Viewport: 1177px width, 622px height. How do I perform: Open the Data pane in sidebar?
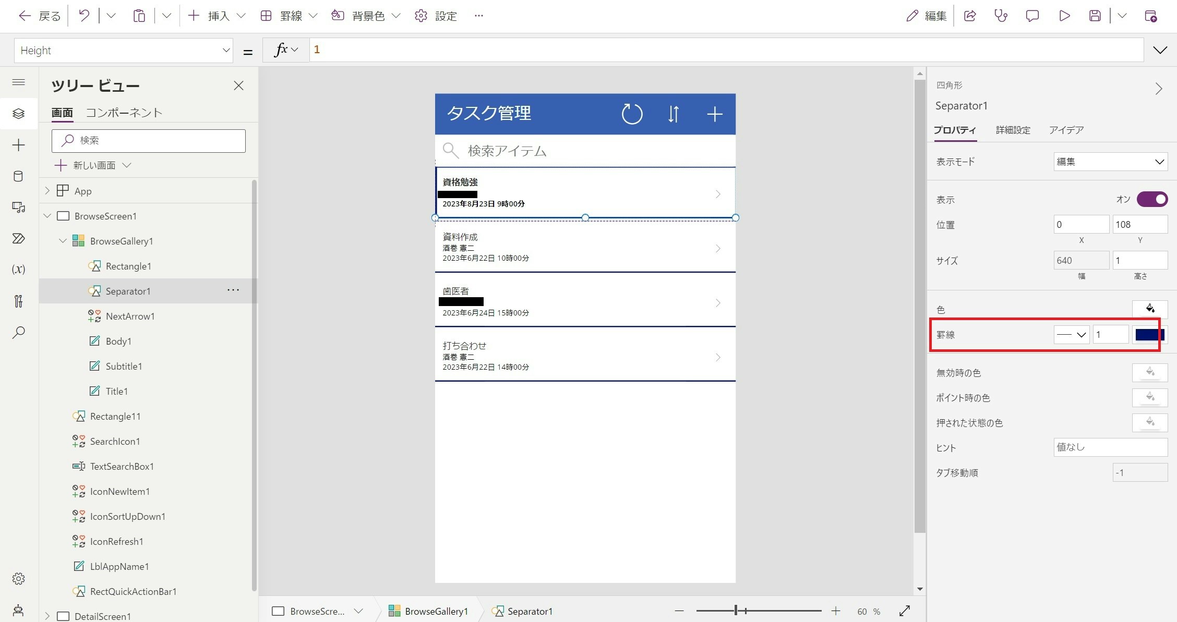click(x=18, y=176)
